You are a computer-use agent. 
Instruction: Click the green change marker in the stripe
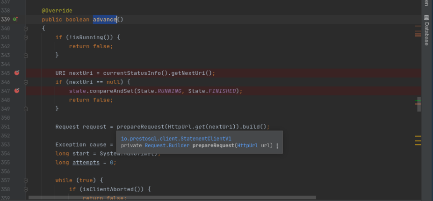coord(418,101)
